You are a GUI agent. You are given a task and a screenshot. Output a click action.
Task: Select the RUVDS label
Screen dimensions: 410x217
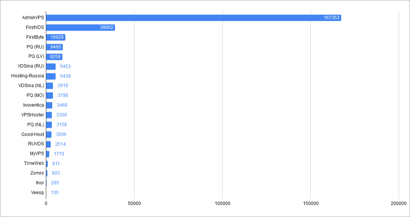[36, 144]
